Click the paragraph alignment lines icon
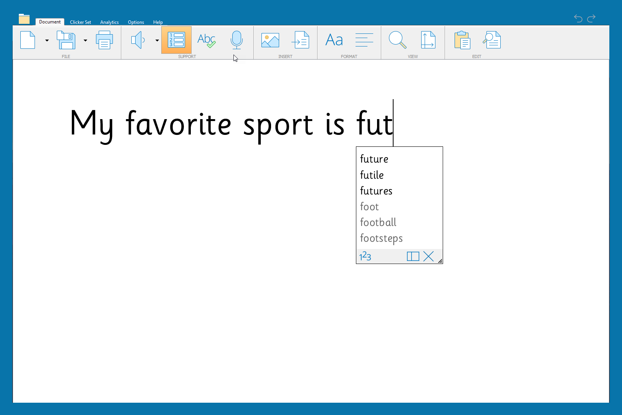This screenshot has height=415, width=622. point(364,40)
